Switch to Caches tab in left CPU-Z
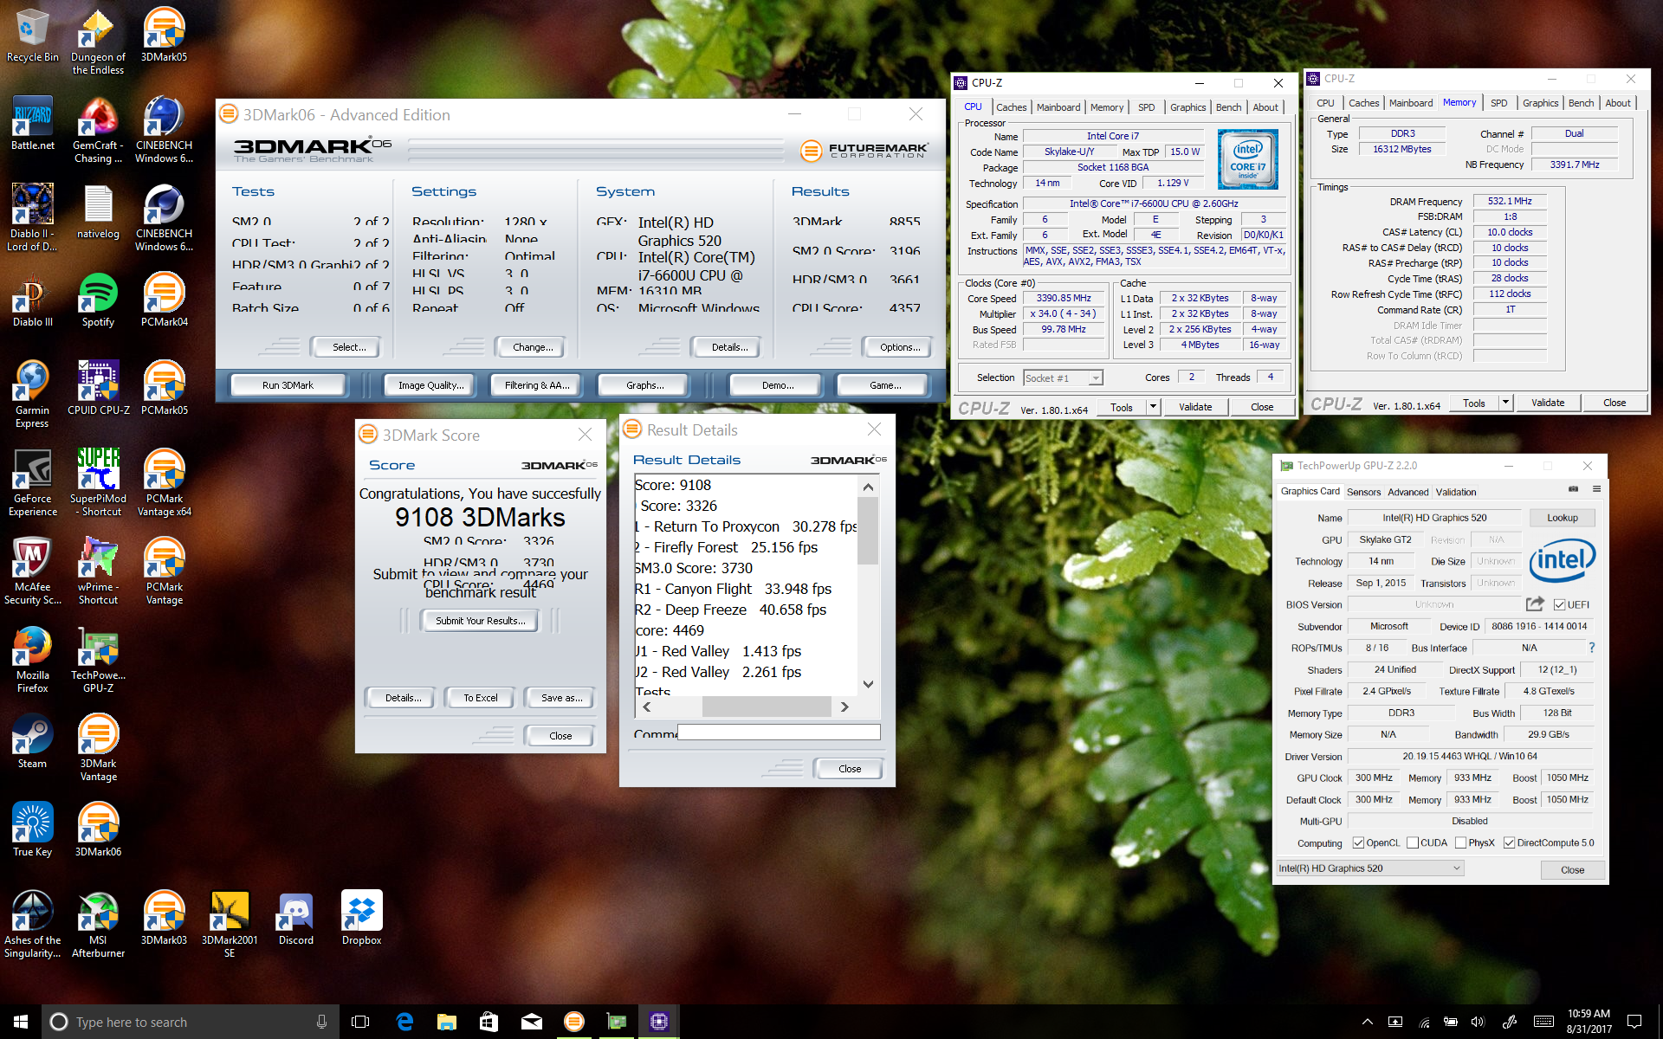The width and height of the screenshot is (1663, 1039). point(1011,107)
